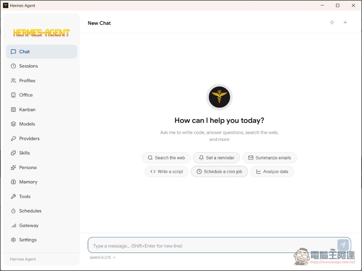Choose the Summarize emails suggestion
The width and height of the screenshot is (362, 271).
[270, 158]
